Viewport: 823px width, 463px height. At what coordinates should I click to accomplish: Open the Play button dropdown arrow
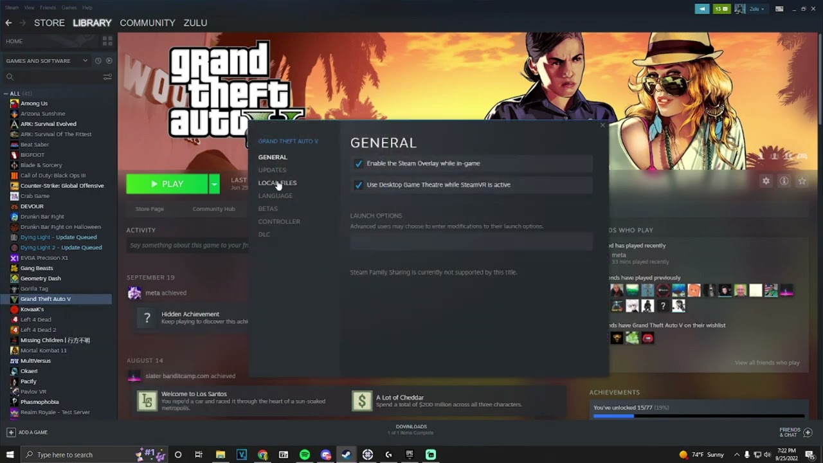214,184
